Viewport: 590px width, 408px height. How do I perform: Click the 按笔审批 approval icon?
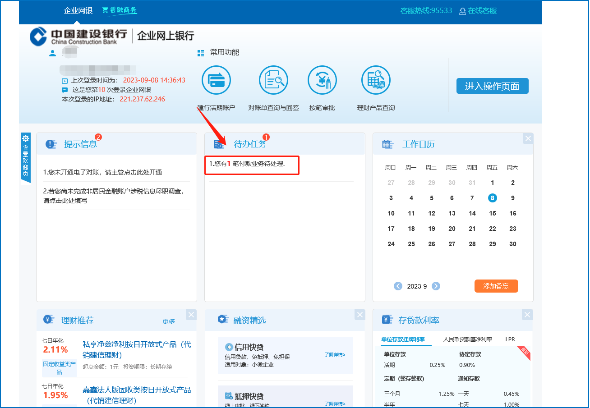(x=322, y=81)
